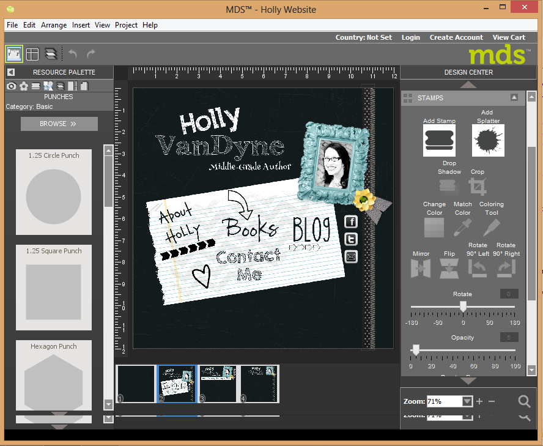
Task: Click the Redo arrow
Action: click(x=90, y=53)
